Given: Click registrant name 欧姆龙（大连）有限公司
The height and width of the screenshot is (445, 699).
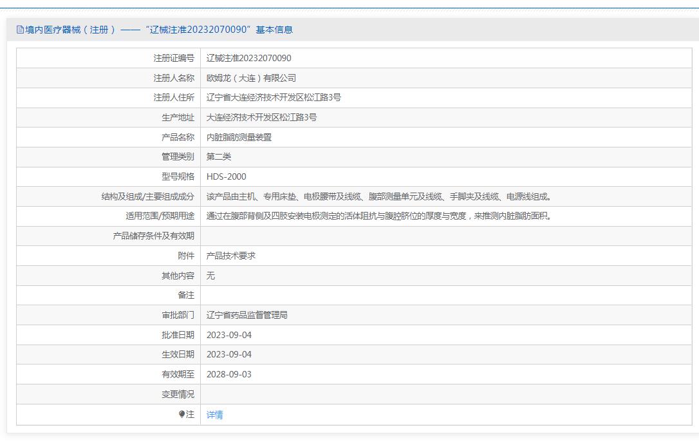Looking at the screenshot, I should (251, 78).
